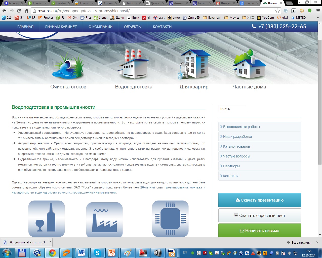Show more bookmarks with double chevron

(x=318, y=18)
